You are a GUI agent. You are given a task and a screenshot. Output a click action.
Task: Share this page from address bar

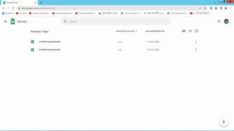(x=200, y=8)
